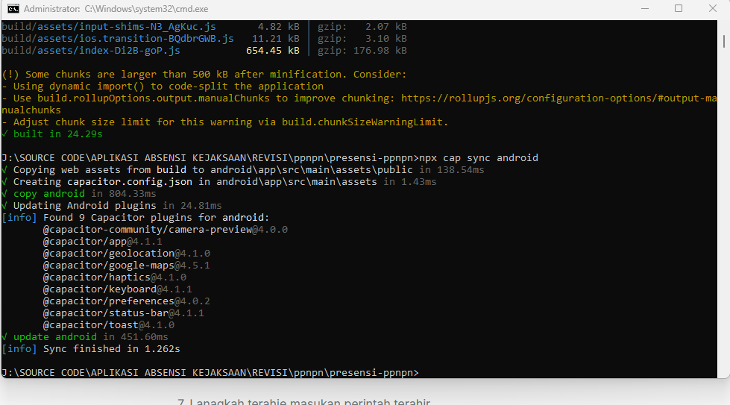
Task: Click at the final command prompt line
Action: coord(210,372)
